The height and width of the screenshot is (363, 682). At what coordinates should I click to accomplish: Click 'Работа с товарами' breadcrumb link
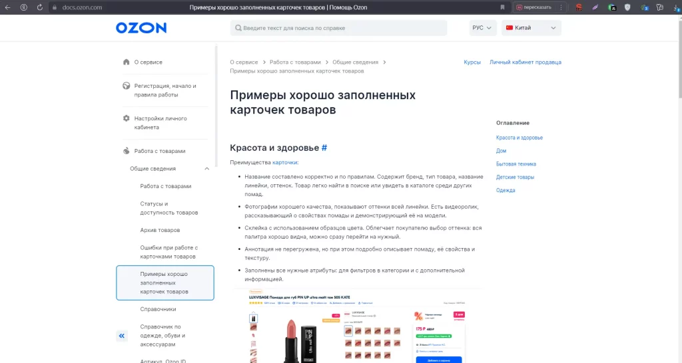tap(295, 62)
